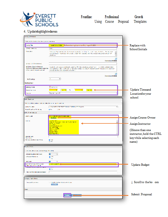Click the In-Service Objective text area
The width and height of the screenshot is (168, 217).
pyautogui.click(x=83, y=69)
